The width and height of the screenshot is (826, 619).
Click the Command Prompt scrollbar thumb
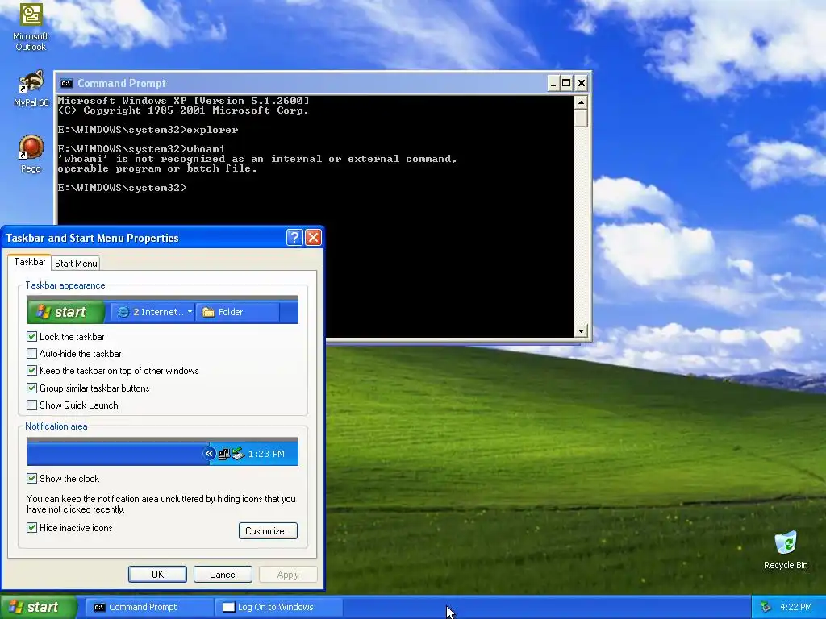point(581,118)
